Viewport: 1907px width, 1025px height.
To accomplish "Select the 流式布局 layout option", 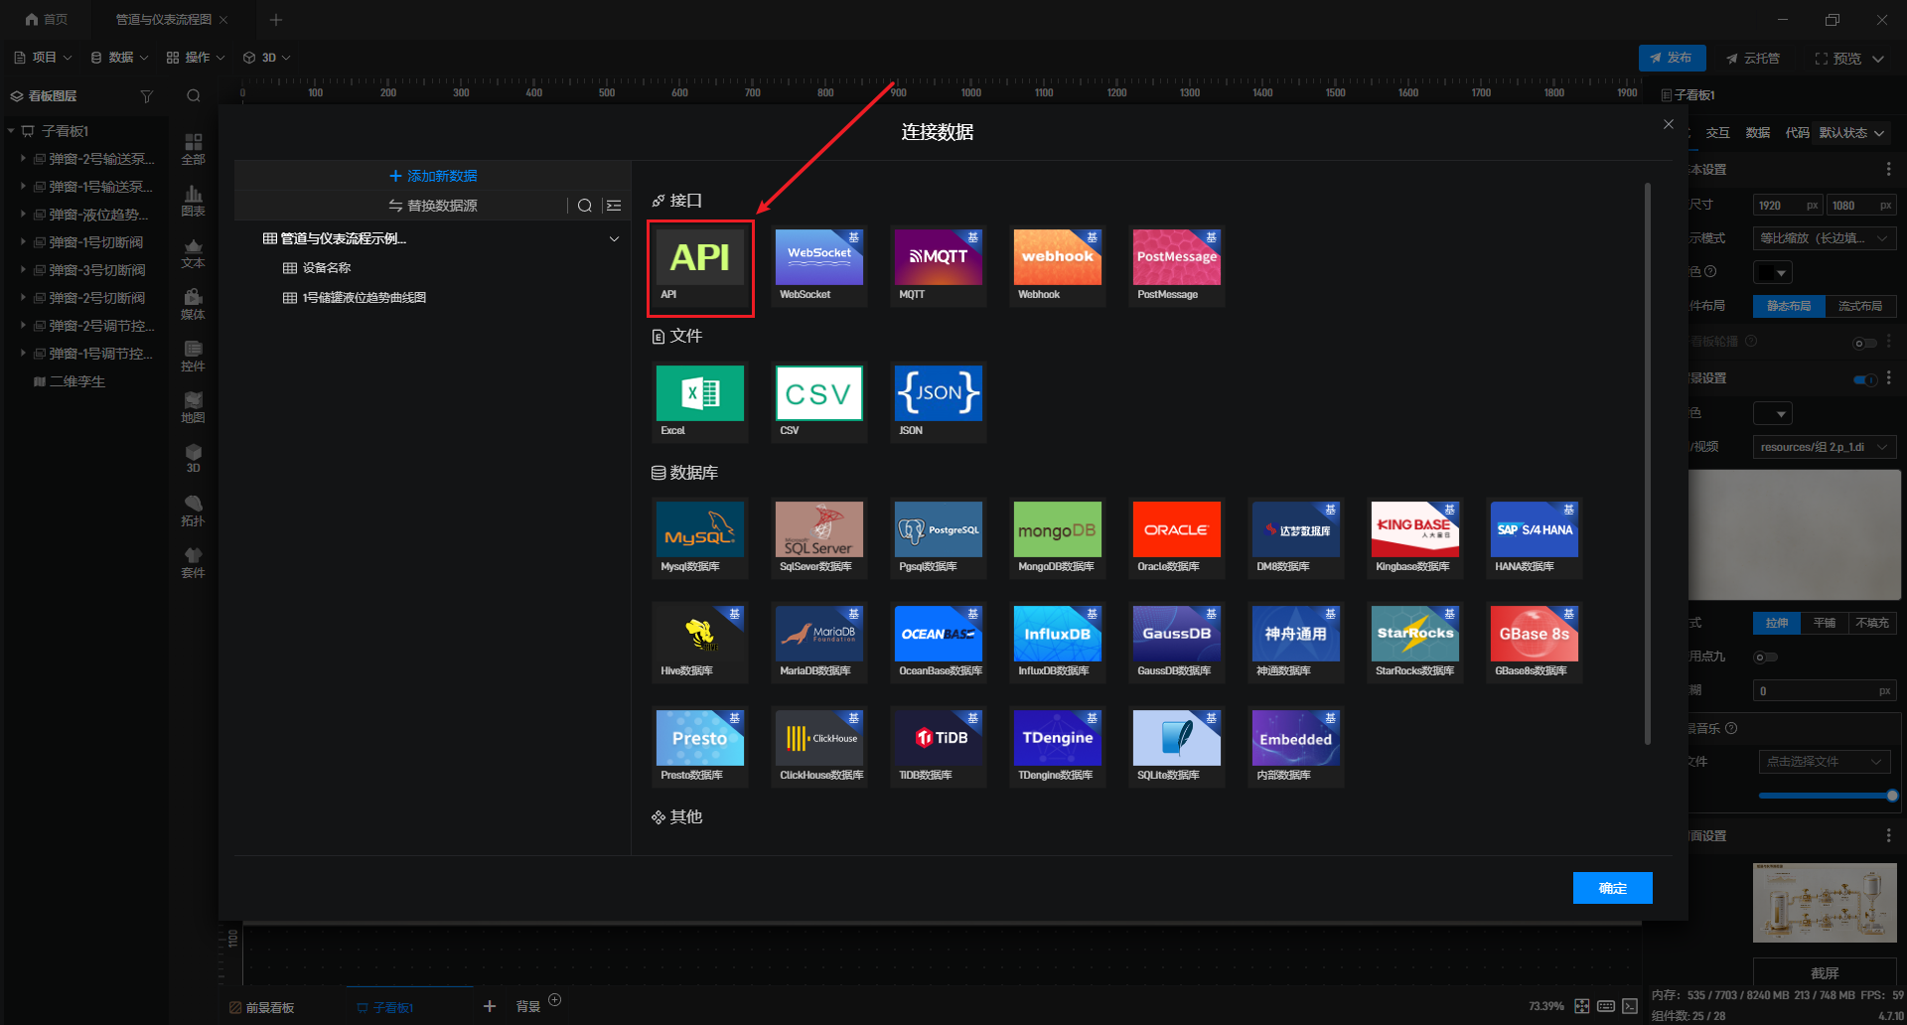I will coord(1860,306).
